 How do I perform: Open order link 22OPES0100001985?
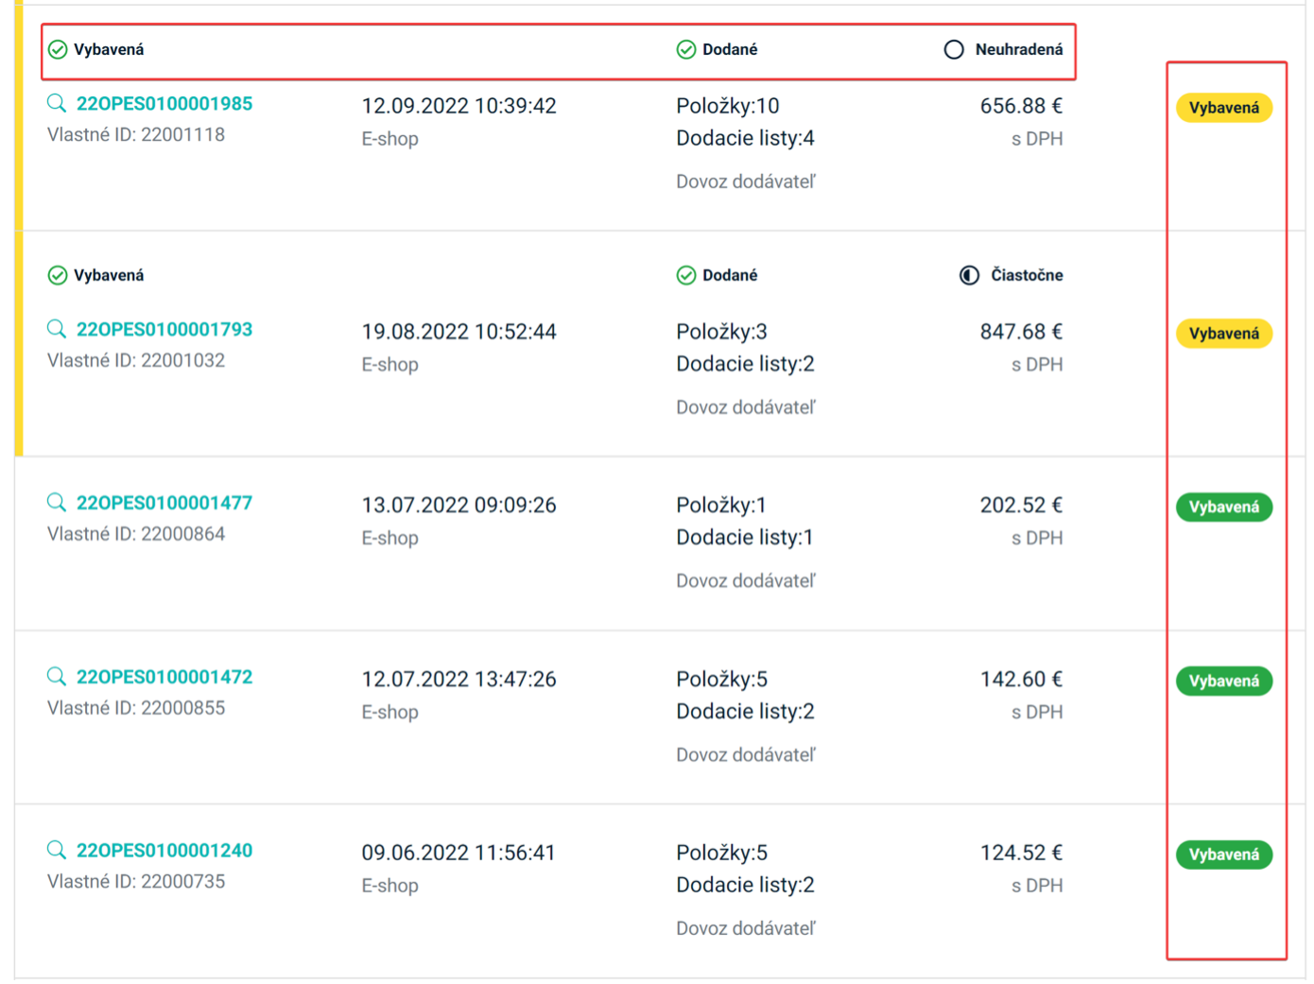coord(164,104)
